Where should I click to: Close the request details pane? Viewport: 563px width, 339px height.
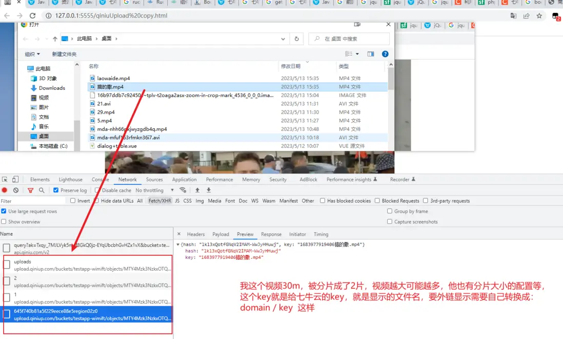179,234
